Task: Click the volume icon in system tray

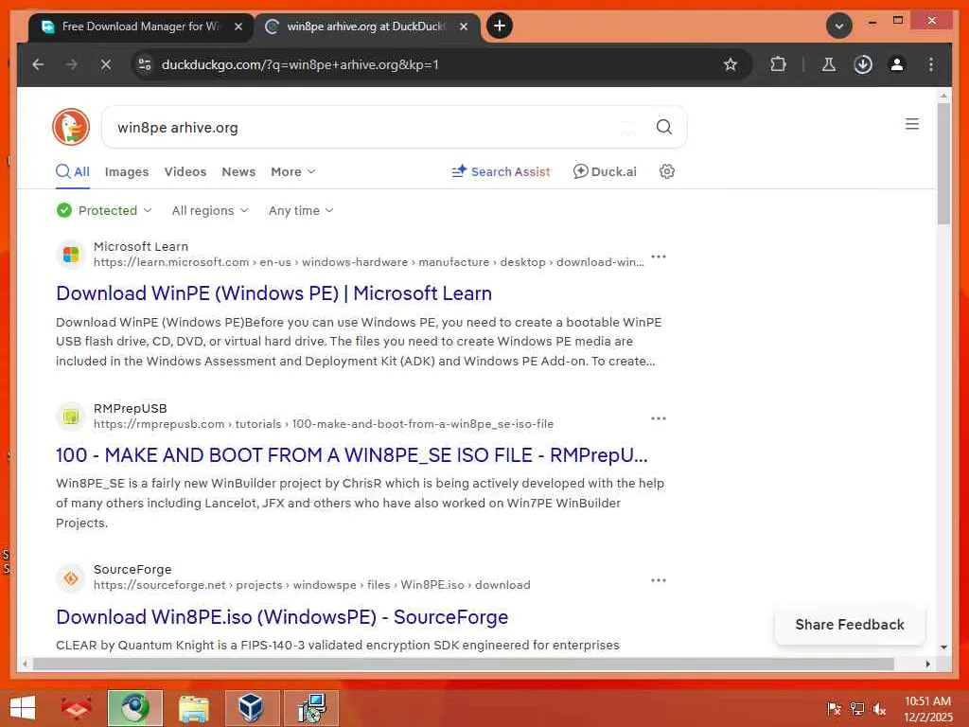Action: click(x=879, y=708)
